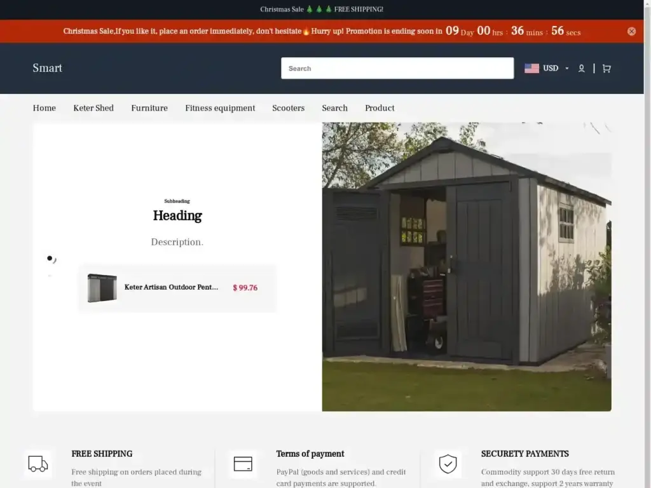This screenshot has width=651, height=488.
Task: Click the large shed hero image
Action: [x=466, y=267]
